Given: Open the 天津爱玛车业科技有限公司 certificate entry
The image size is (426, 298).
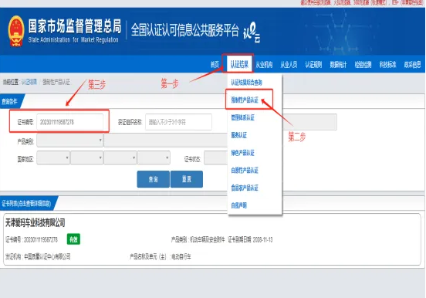Looking at the screenshot, I should pyautogui.click(x=35, y=223).
